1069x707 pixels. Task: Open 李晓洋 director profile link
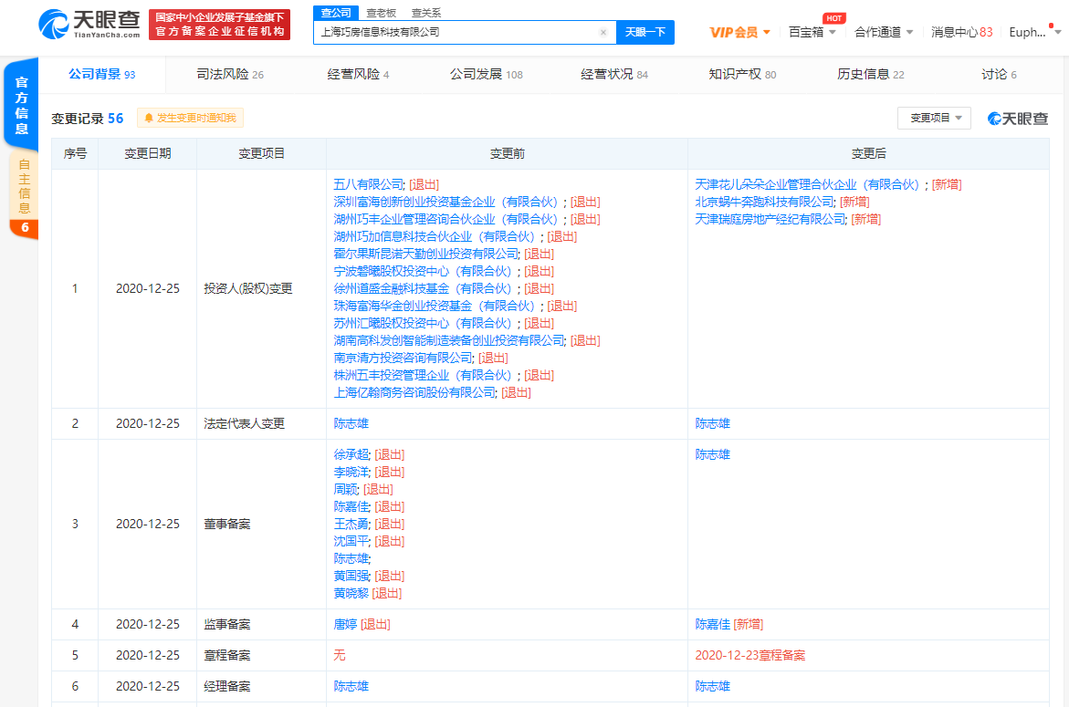[351, 472]
